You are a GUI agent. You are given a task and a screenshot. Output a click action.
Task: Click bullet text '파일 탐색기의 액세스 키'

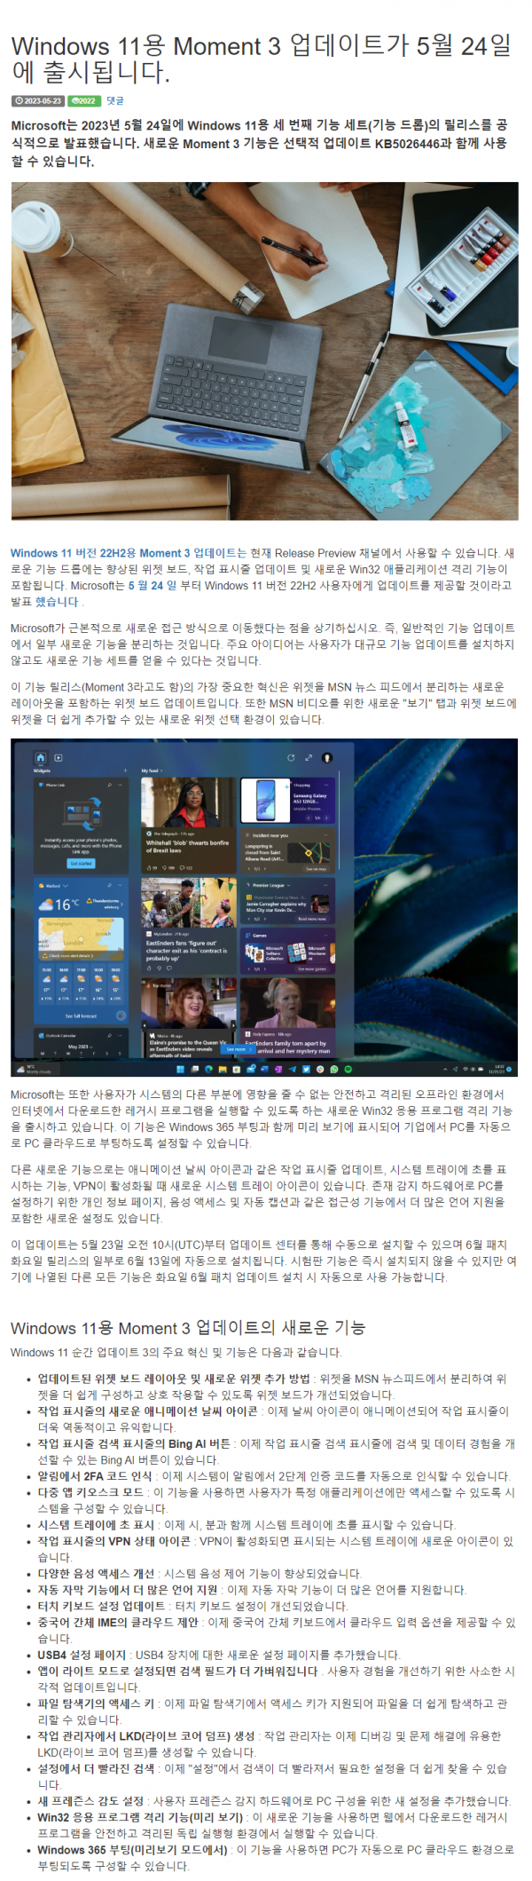coord(97,1703)
